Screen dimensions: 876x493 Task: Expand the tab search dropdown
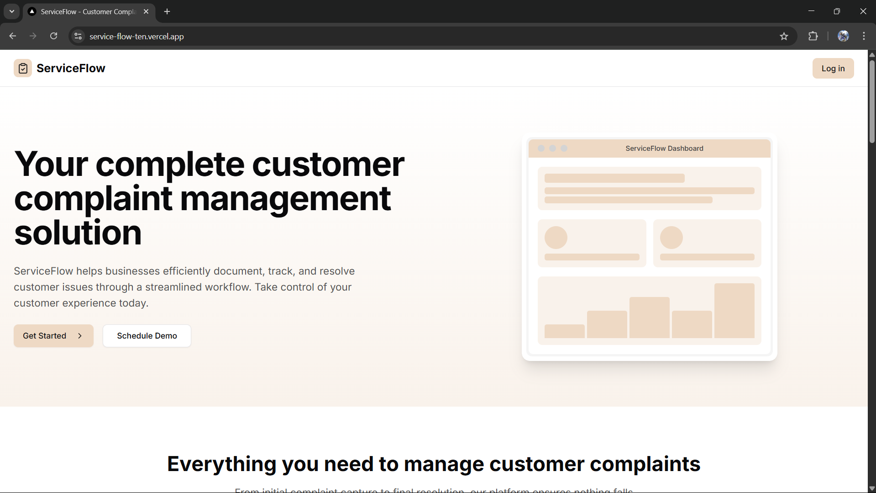(x=12, y=11)
